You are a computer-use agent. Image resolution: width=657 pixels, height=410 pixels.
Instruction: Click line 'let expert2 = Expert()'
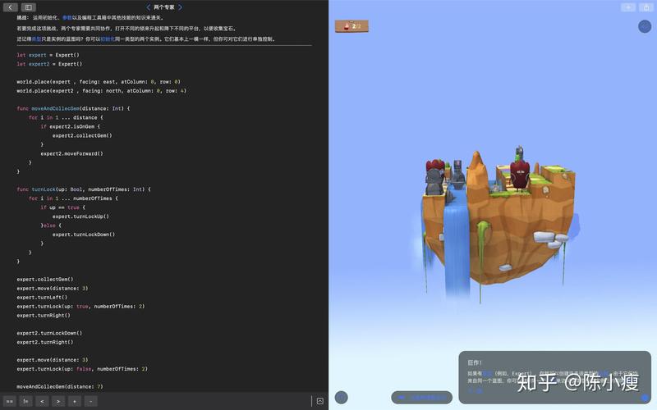pos(49,64)
